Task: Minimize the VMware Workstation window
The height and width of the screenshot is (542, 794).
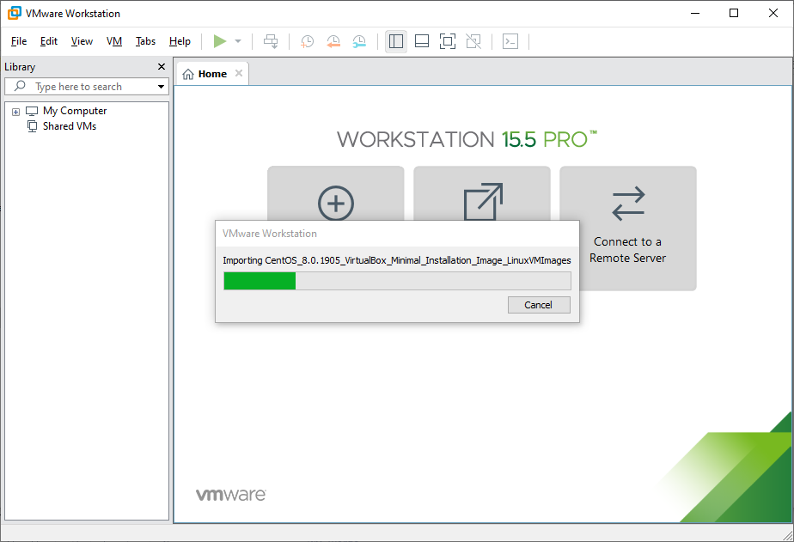Action: click(x=695, y=13)
